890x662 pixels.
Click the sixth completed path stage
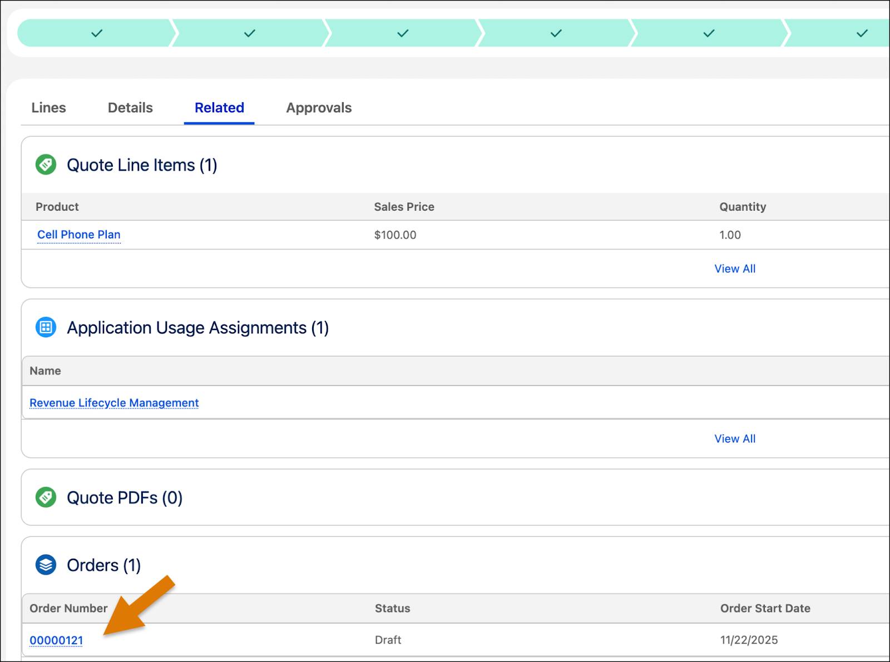pos(837,33)
